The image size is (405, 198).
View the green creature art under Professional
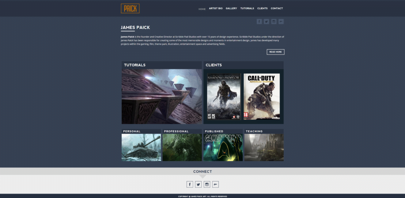coord(182,147)
